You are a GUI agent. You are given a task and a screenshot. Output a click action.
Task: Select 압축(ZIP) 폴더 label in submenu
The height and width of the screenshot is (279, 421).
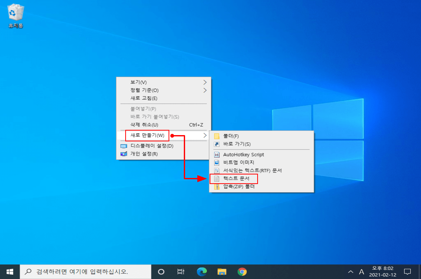[x=239, y=187]
